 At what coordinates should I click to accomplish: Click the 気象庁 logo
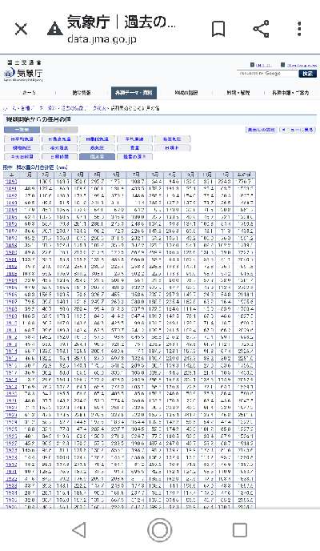coord(24,73)
